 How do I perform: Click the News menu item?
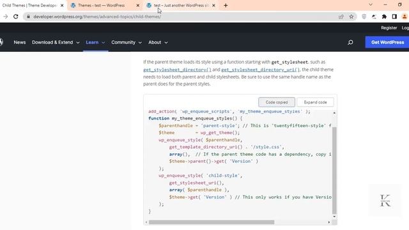pos(20,42)
